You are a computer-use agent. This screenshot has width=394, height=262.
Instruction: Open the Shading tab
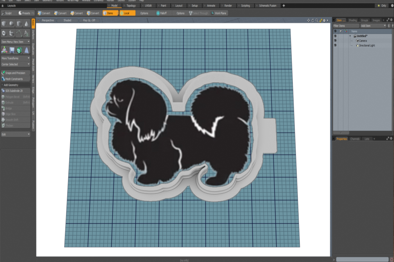tap(352, 20)
